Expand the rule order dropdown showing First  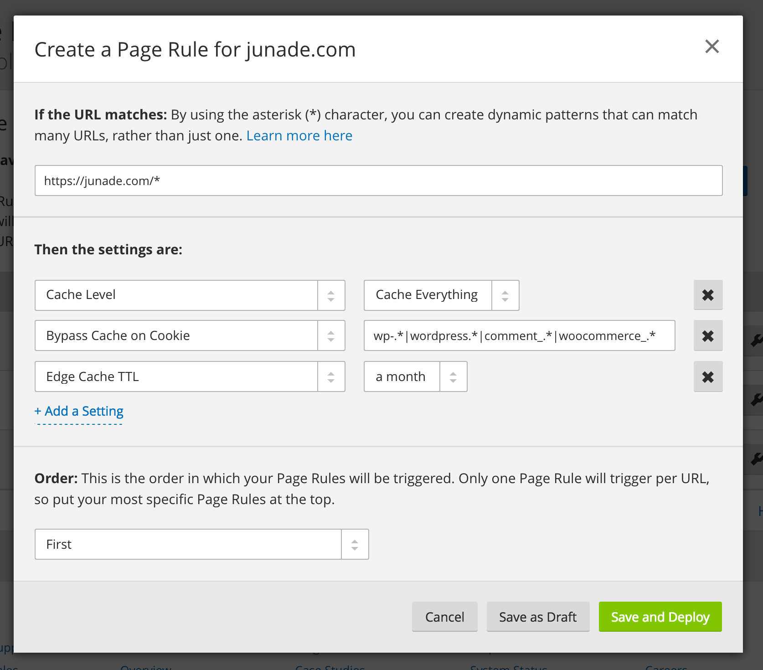(x=355, y=544)
